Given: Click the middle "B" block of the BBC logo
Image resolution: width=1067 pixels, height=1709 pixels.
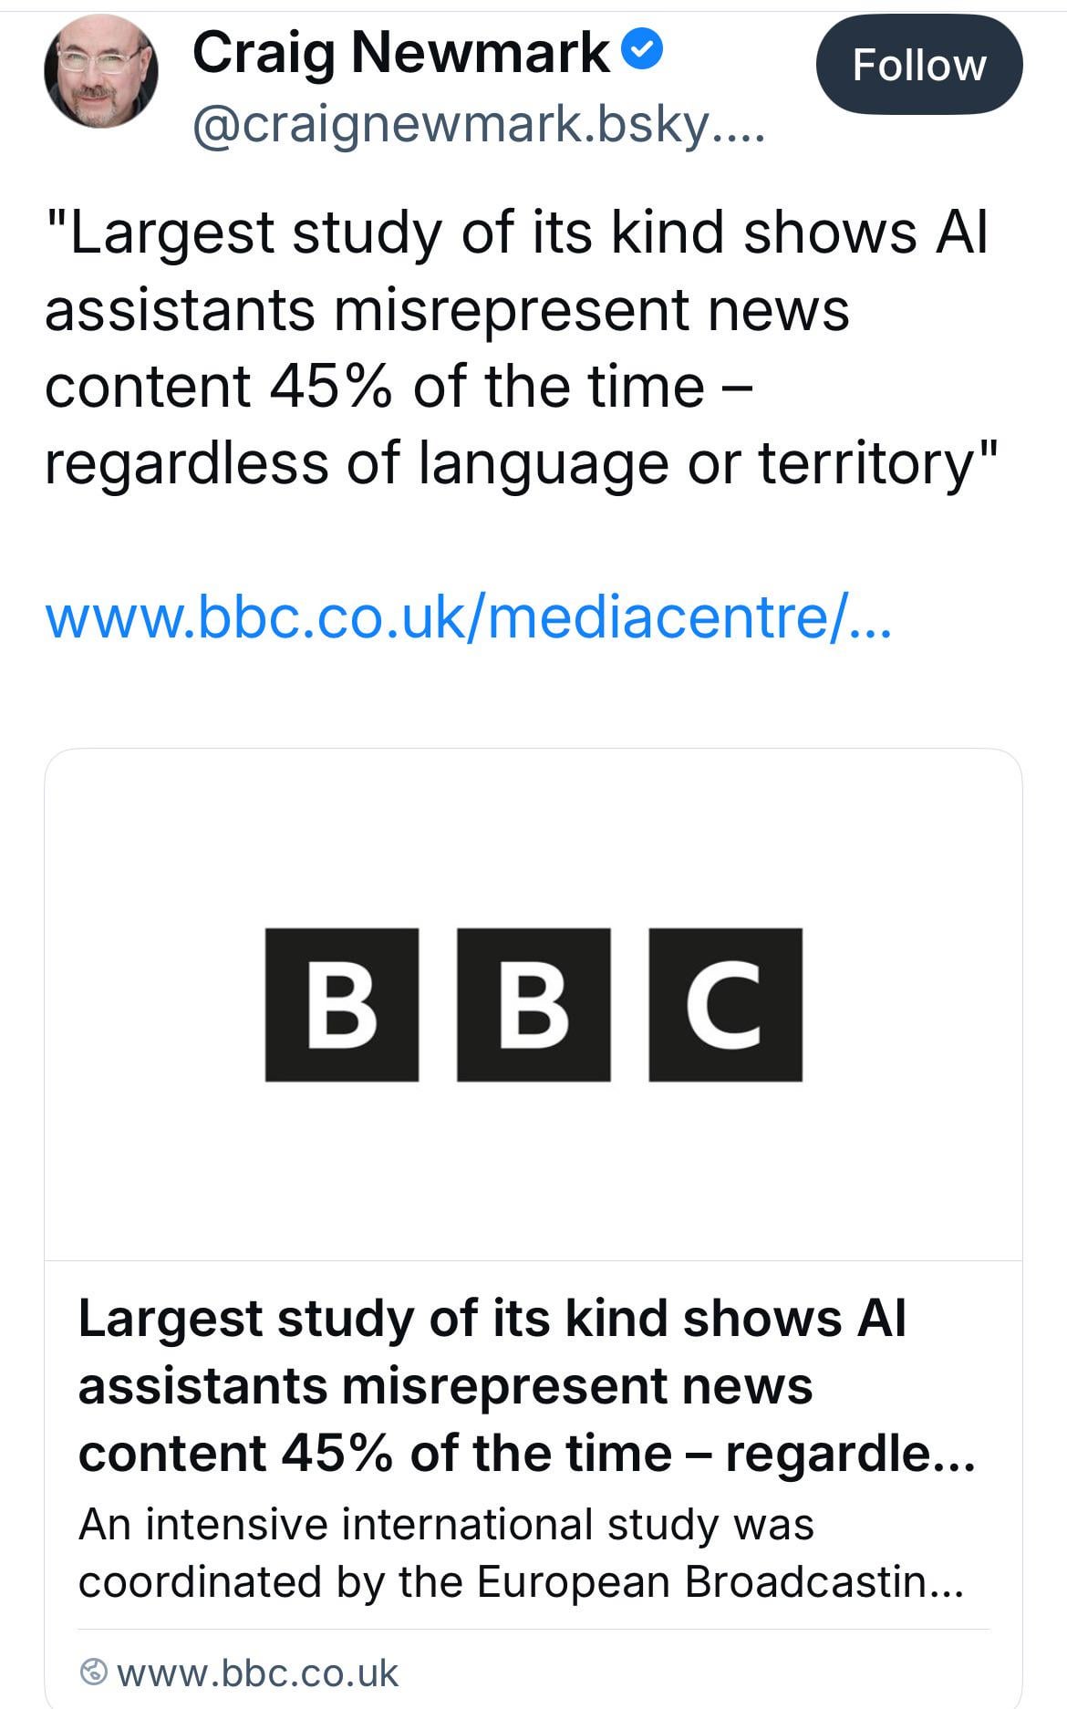Looking at the screenshot, I should point(533,1005).
